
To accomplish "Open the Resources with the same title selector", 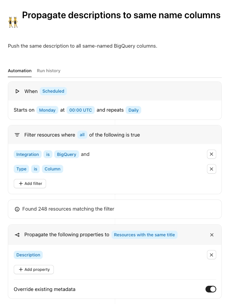I will 144,235.
